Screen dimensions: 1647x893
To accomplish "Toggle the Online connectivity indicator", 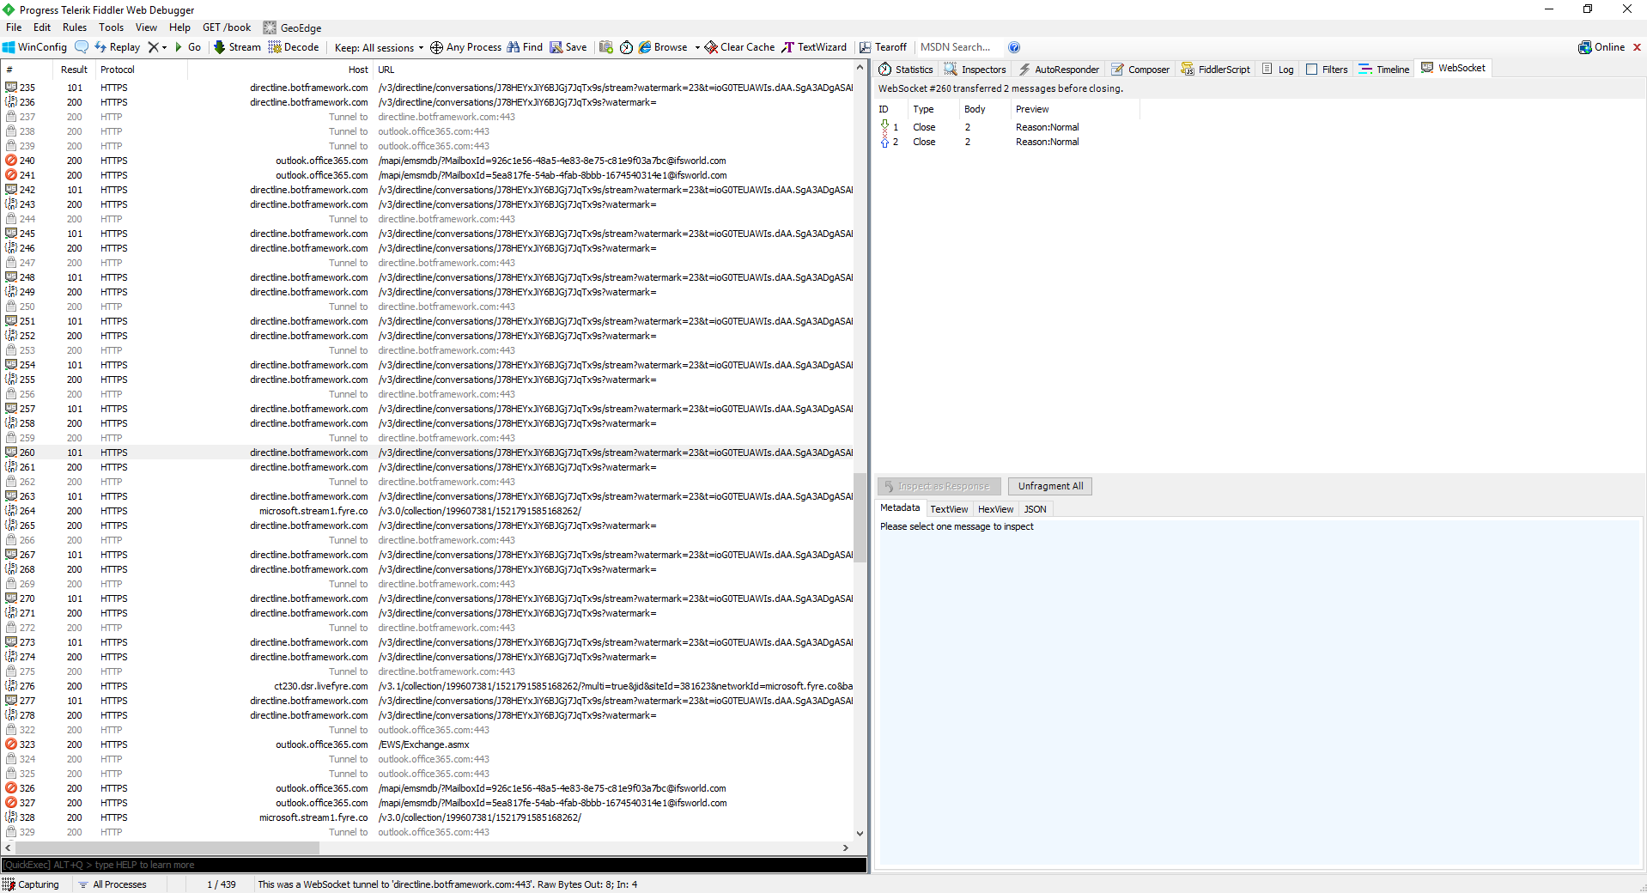I will coord(1605,47).
